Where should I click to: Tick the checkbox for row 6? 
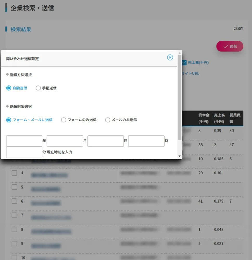(14, 201)
